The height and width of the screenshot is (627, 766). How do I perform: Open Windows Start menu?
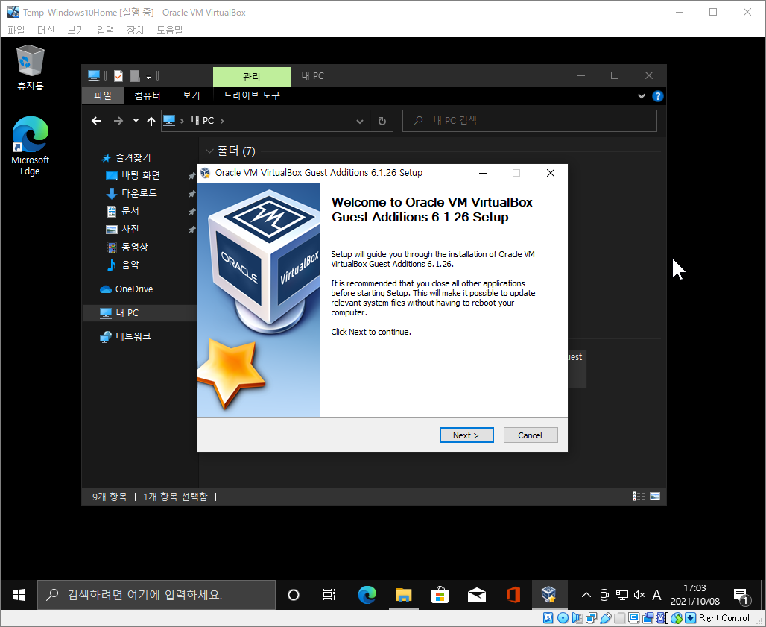[19, 595]
